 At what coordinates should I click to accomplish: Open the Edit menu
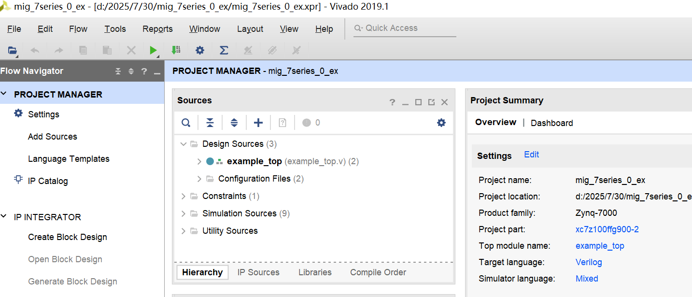45,29
